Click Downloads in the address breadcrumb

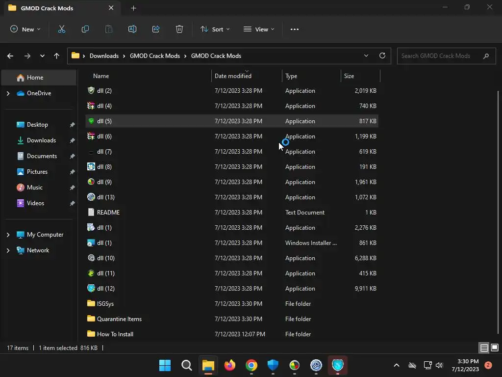104,56
